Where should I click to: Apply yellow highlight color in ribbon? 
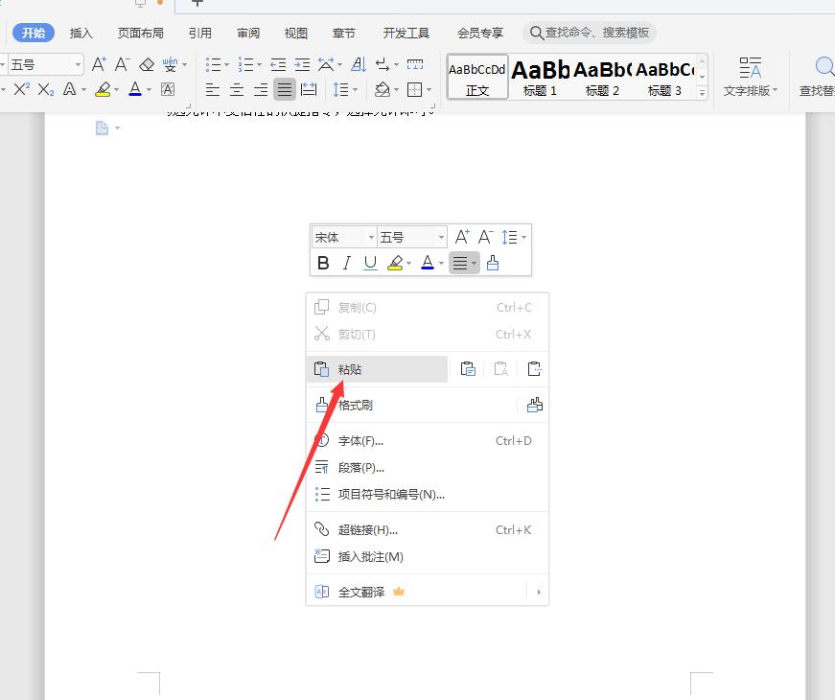coord(103,89)
